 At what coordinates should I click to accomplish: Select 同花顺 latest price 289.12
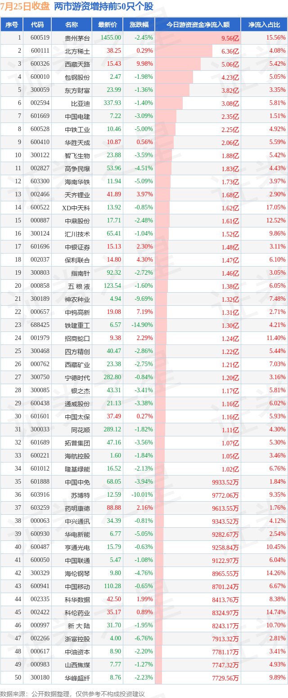coord(112,430)
